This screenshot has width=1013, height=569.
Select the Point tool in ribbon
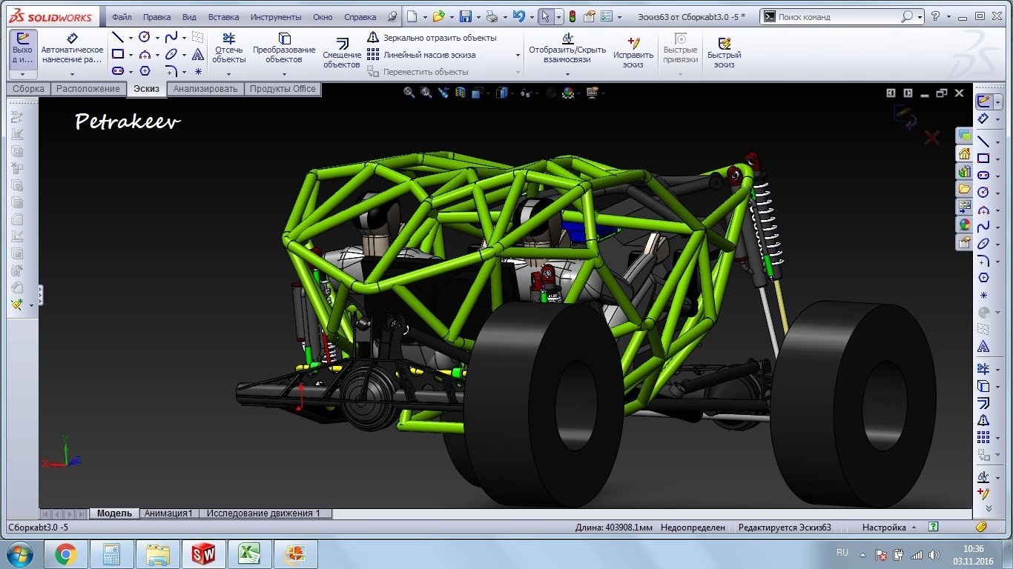pyautogui.click(x=198, y=71)
